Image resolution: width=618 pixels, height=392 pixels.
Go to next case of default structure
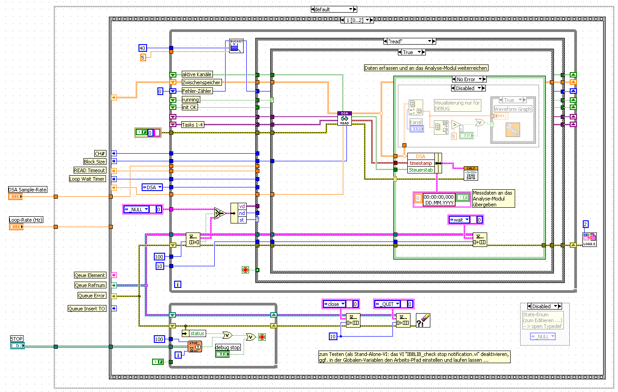click(355, 9)
